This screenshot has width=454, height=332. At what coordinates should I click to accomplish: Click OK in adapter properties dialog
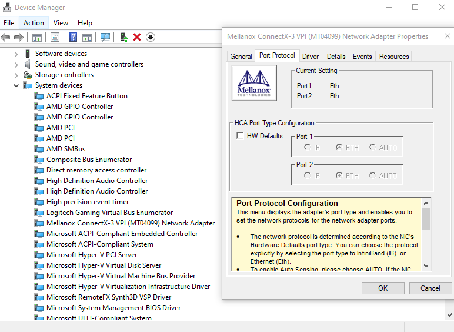pyautogui.click(x=383, y=288)
